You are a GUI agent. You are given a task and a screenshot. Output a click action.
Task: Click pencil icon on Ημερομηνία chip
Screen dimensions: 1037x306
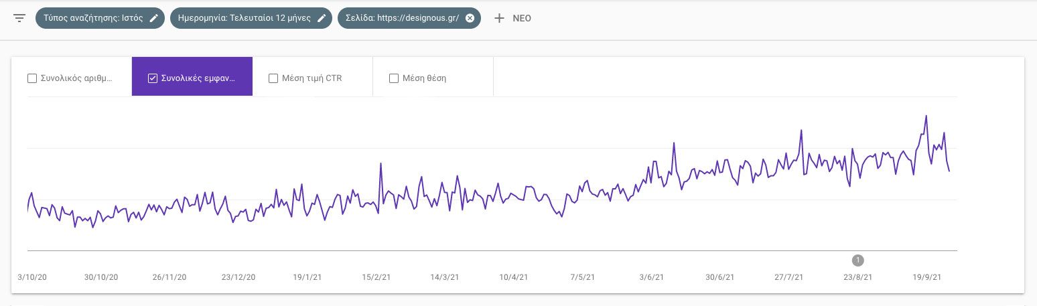(322, 18)
